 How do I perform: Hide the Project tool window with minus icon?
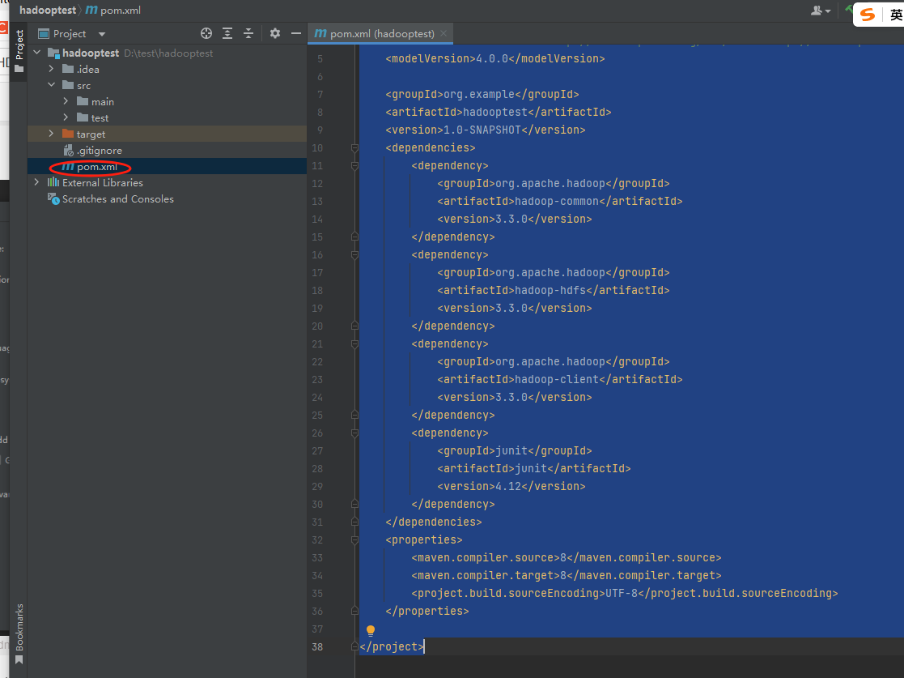coord(295,33)
